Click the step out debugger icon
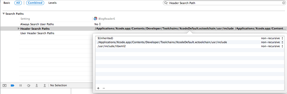287x94 pixels. (44, 85)
